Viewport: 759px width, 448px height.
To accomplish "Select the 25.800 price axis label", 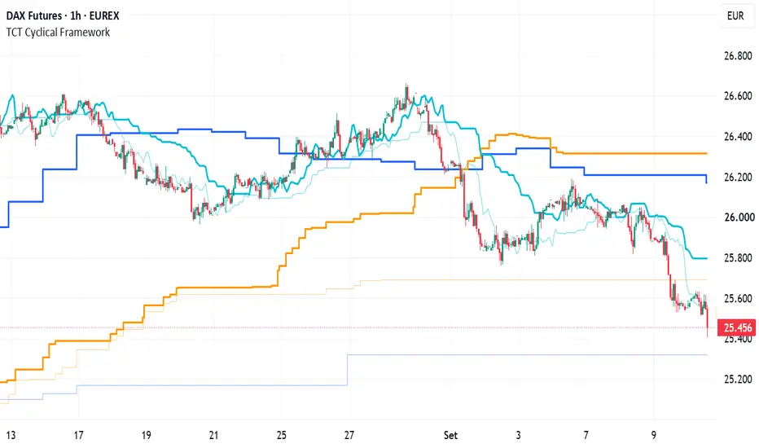I will coord(738,257).
